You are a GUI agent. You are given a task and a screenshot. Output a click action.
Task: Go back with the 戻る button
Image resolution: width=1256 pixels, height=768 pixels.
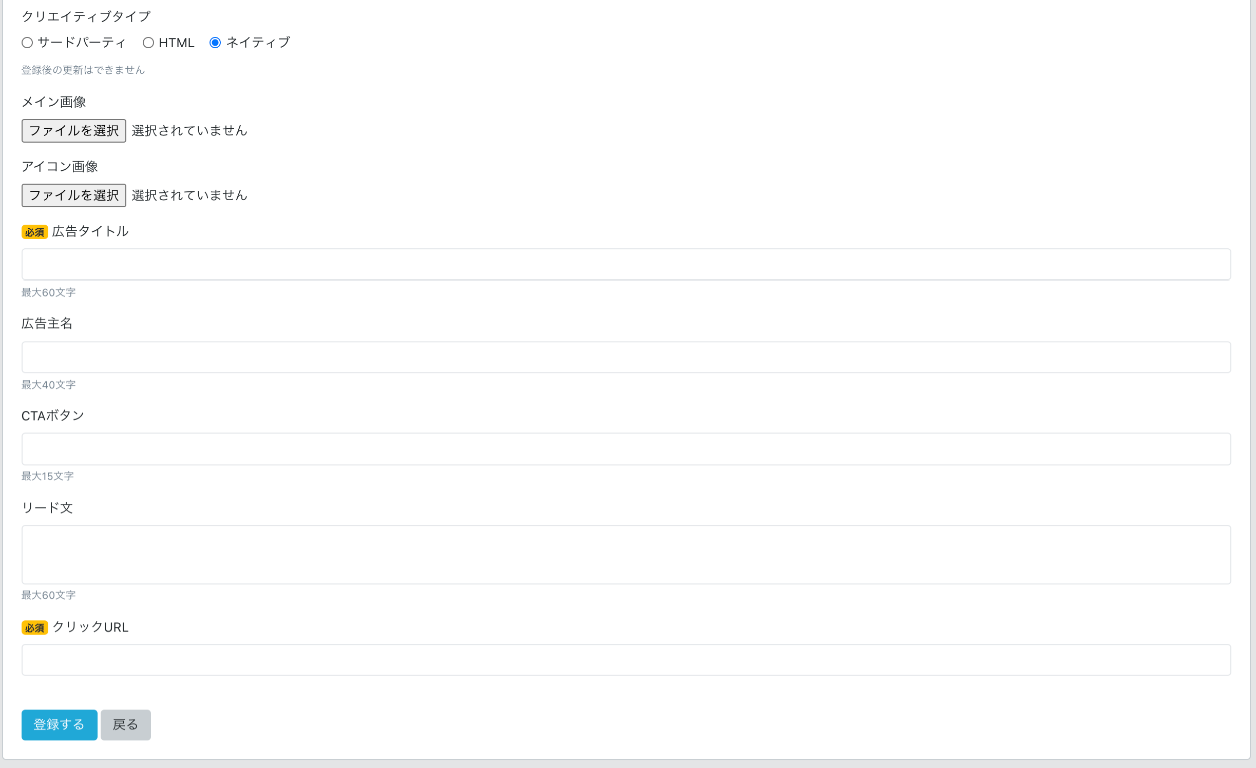coord(125,724)
